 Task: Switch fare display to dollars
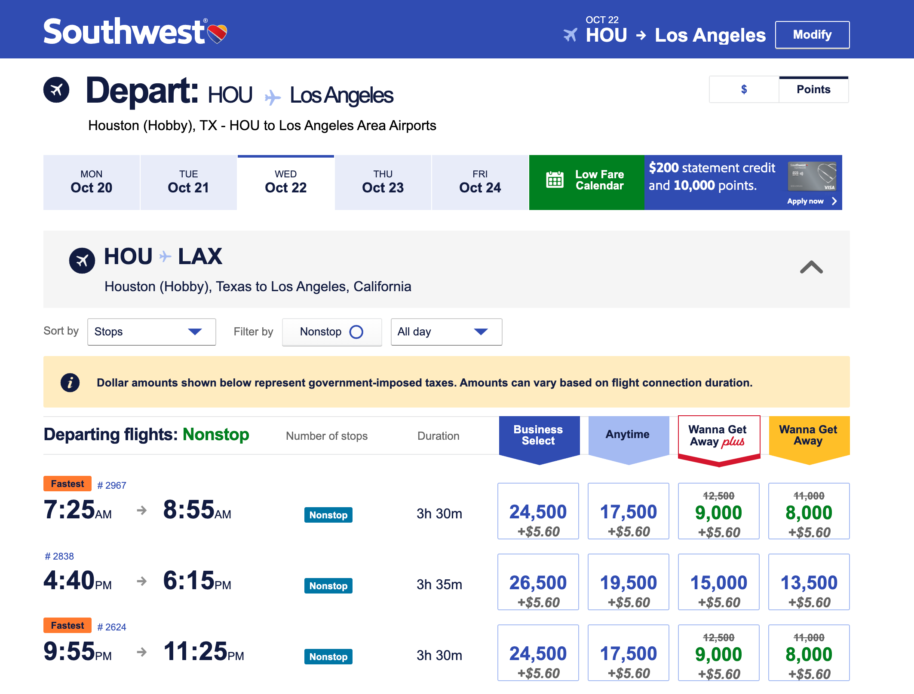[744, 89]
